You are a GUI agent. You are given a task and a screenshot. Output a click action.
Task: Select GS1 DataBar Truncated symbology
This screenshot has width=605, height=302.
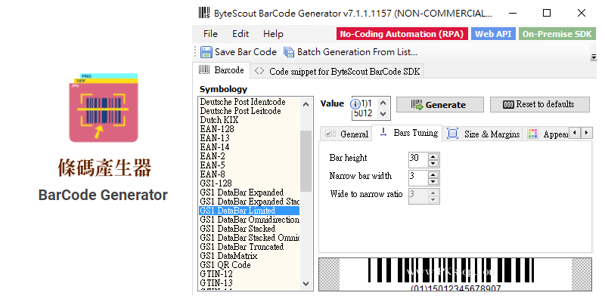pos(250,247)
